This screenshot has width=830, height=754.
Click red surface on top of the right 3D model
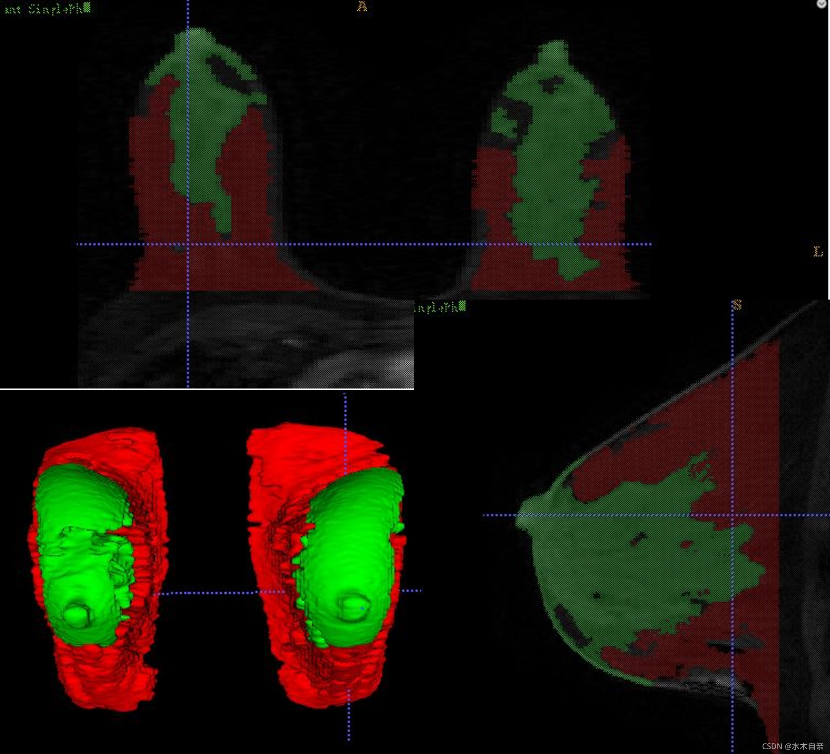tap(305, 444)
